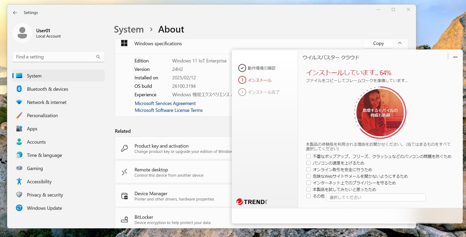Click the Installed on date 2025/02/12

pyautogui.click(x=184, y=78)
